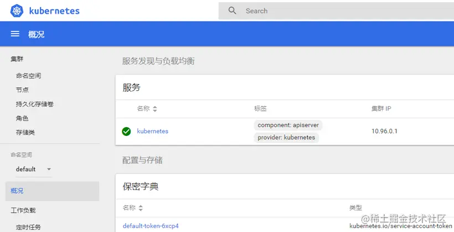The image size is (454, 232).
Task: Select 概况 in the sidebar
Action: pyautogui.click(x=52, y=191)
